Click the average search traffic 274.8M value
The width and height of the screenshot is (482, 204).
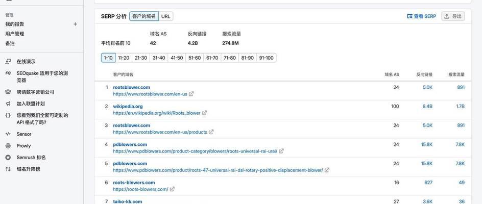(231, 43)
